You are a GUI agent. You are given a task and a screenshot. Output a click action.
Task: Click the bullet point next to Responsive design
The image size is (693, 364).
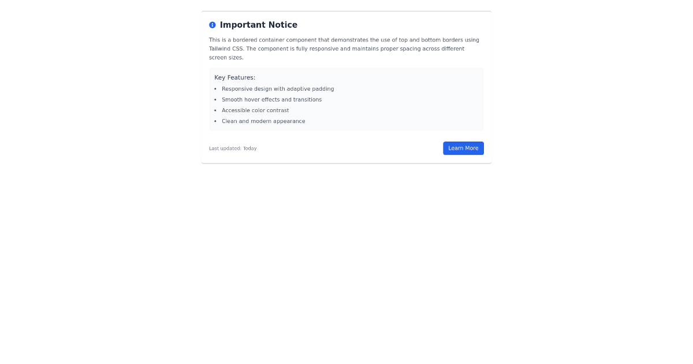click(216, 89)
